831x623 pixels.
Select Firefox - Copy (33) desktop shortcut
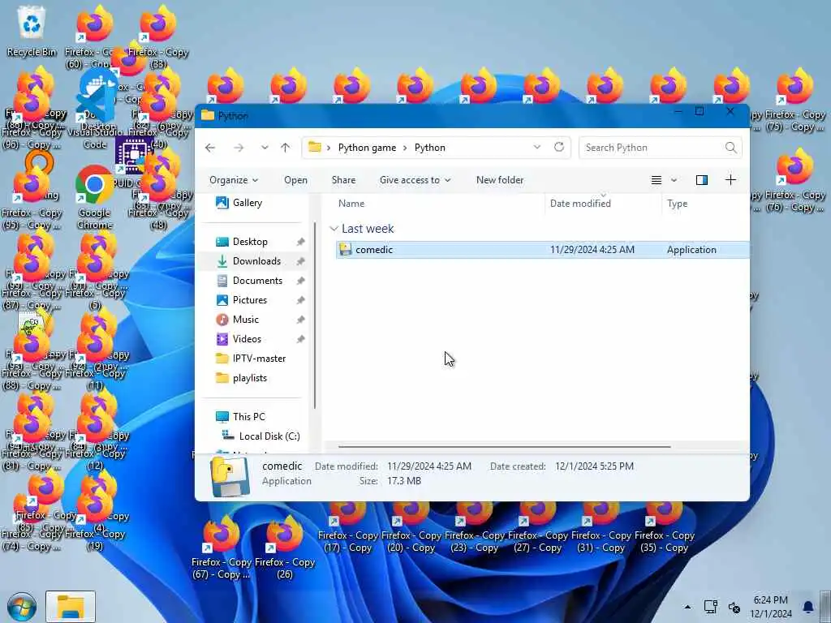tap(158, 37)
